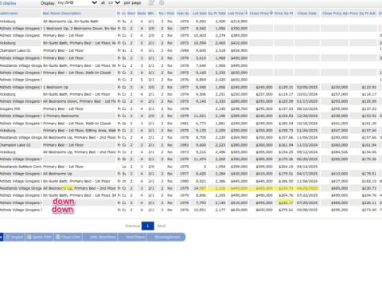Click the Export button
This screenshot has height=287, width=382.
pyautogui.click(x=14, y=237)
